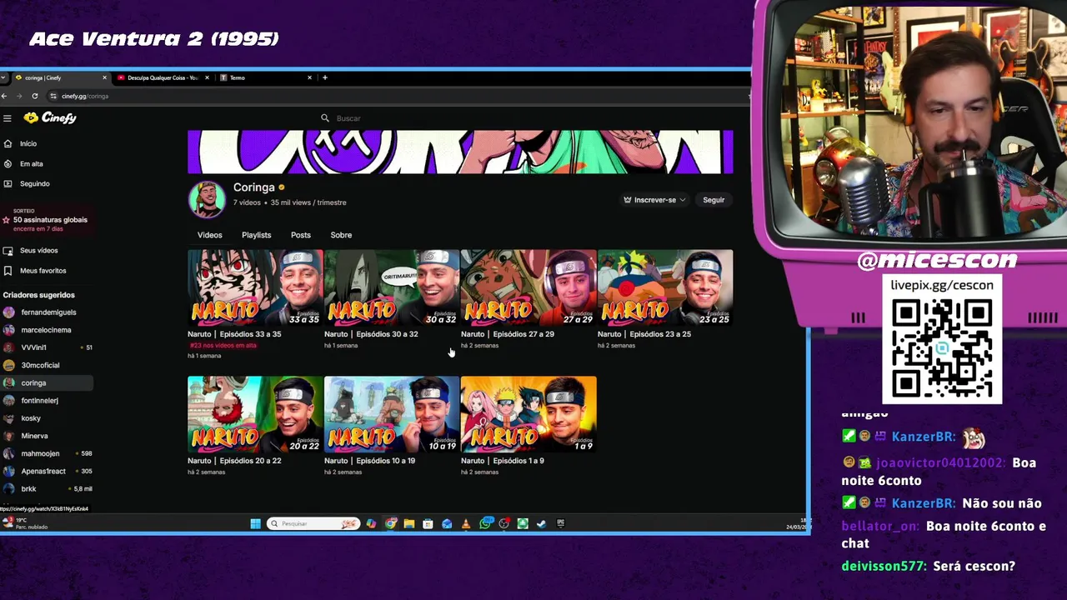Image resolution: width=1067 pixels, height=600 pixels.
Task: Click the taskbar Pesquisar search box
Action: [313, 523]
